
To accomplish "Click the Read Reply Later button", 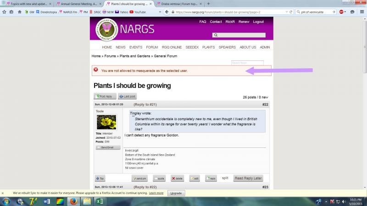I will click(248, 178).
